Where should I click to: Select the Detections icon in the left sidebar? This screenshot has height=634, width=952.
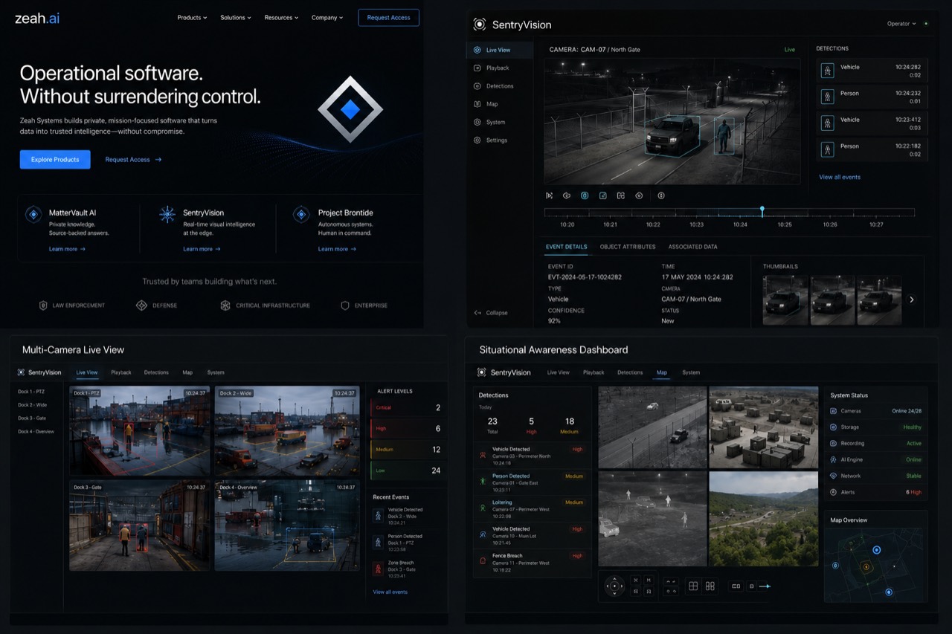pos(477,86)
